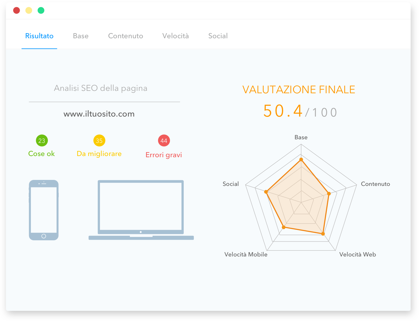The height and width of the screenshot is (321, 419).
Task: Click the www.iltuosito.com URL text
Action: 99,114
